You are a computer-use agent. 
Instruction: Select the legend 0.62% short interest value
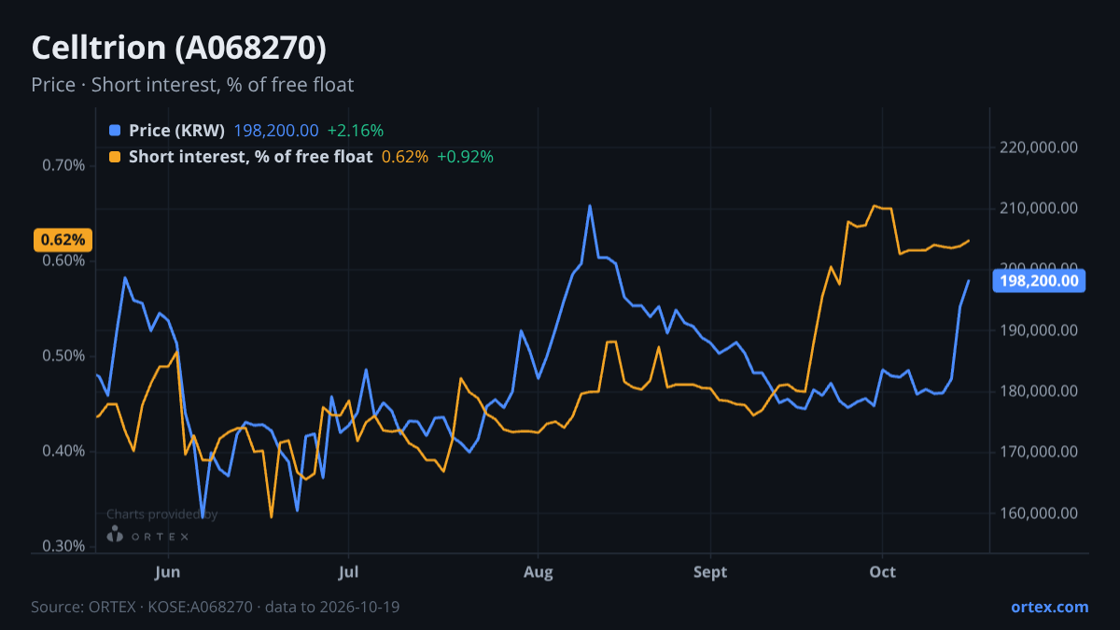pos(404,157)
